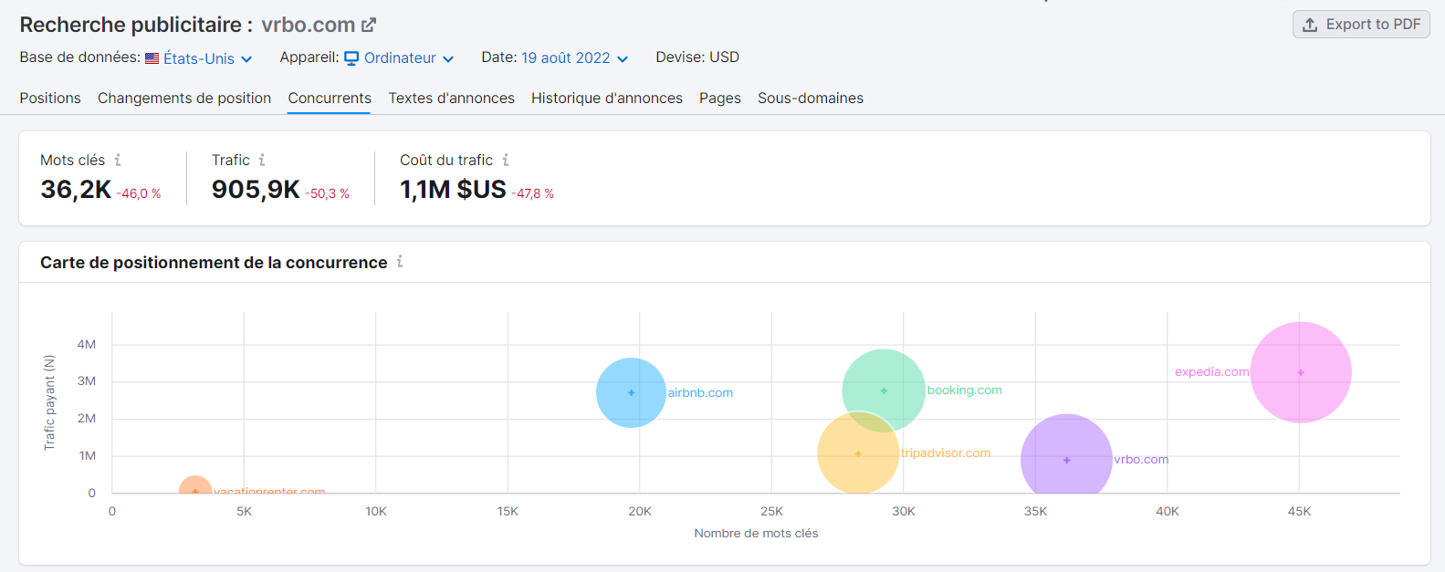Click the info icon next to Mots clés
This screenshot has width=1445, height=572.
pos(118,160)
